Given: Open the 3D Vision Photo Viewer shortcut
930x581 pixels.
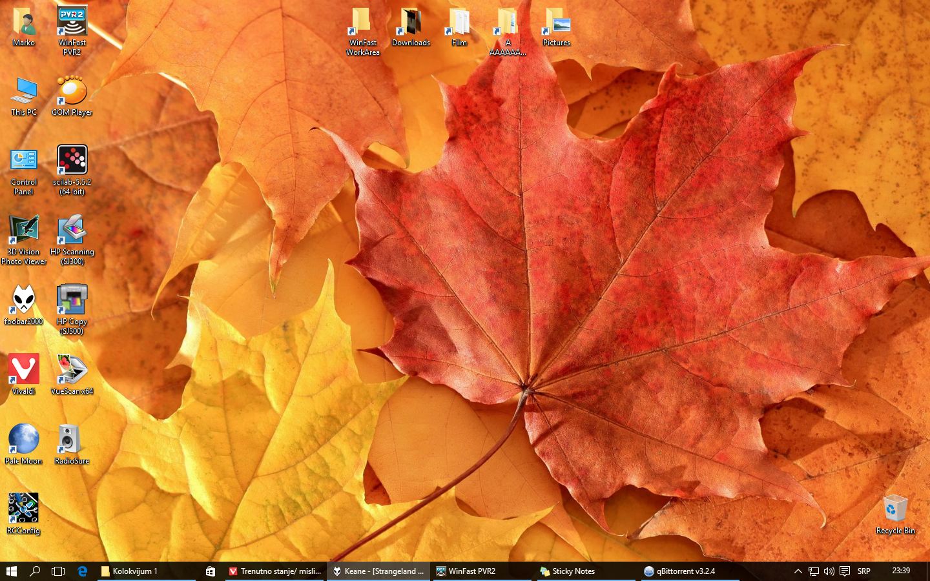Looking at the screenshot, I should point(24,240).
